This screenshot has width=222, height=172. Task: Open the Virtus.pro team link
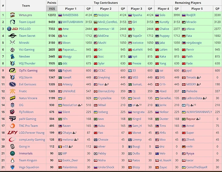tap(25, 15)
